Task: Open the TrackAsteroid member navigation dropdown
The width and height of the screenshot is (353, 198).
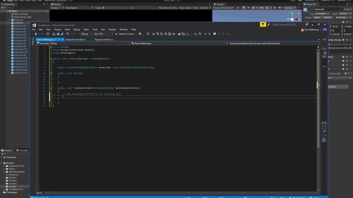Action: click(272, 43)
